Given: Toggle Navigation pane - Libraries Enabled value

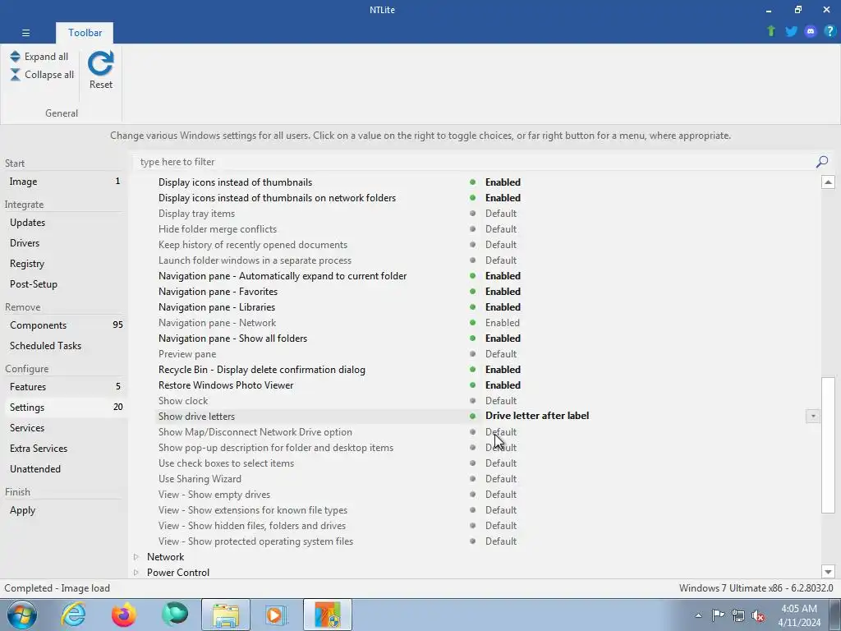Looking at the screenshot, I should click(503, 307).
